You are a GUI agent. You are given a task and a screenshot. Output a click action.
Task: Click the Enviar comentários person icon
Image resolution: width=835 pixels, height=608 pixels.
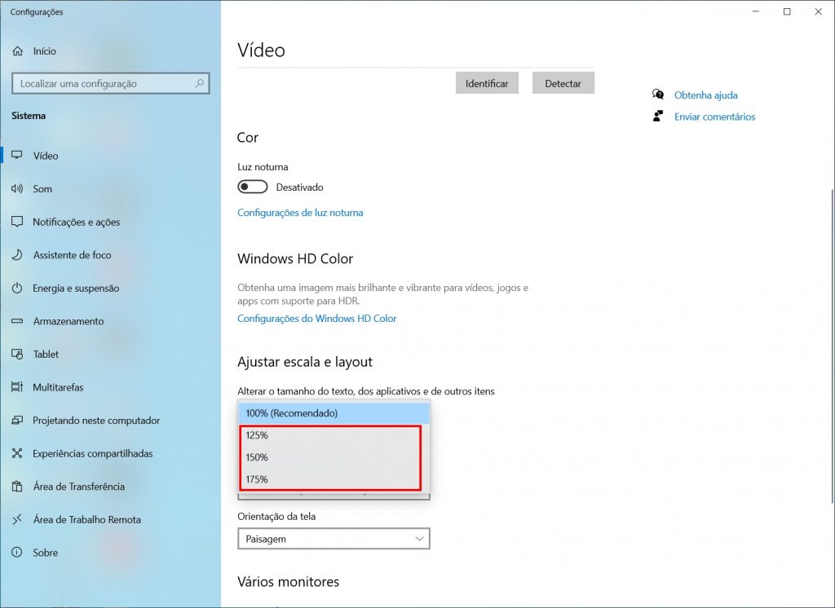(x=658, y=116)
